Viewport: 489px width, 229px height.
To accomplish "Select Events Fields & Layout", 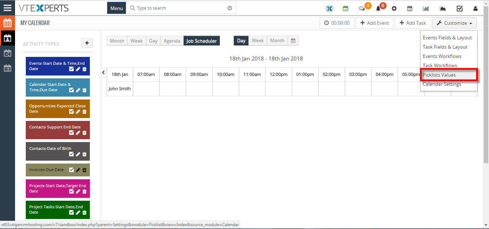I will coord(447,38).
